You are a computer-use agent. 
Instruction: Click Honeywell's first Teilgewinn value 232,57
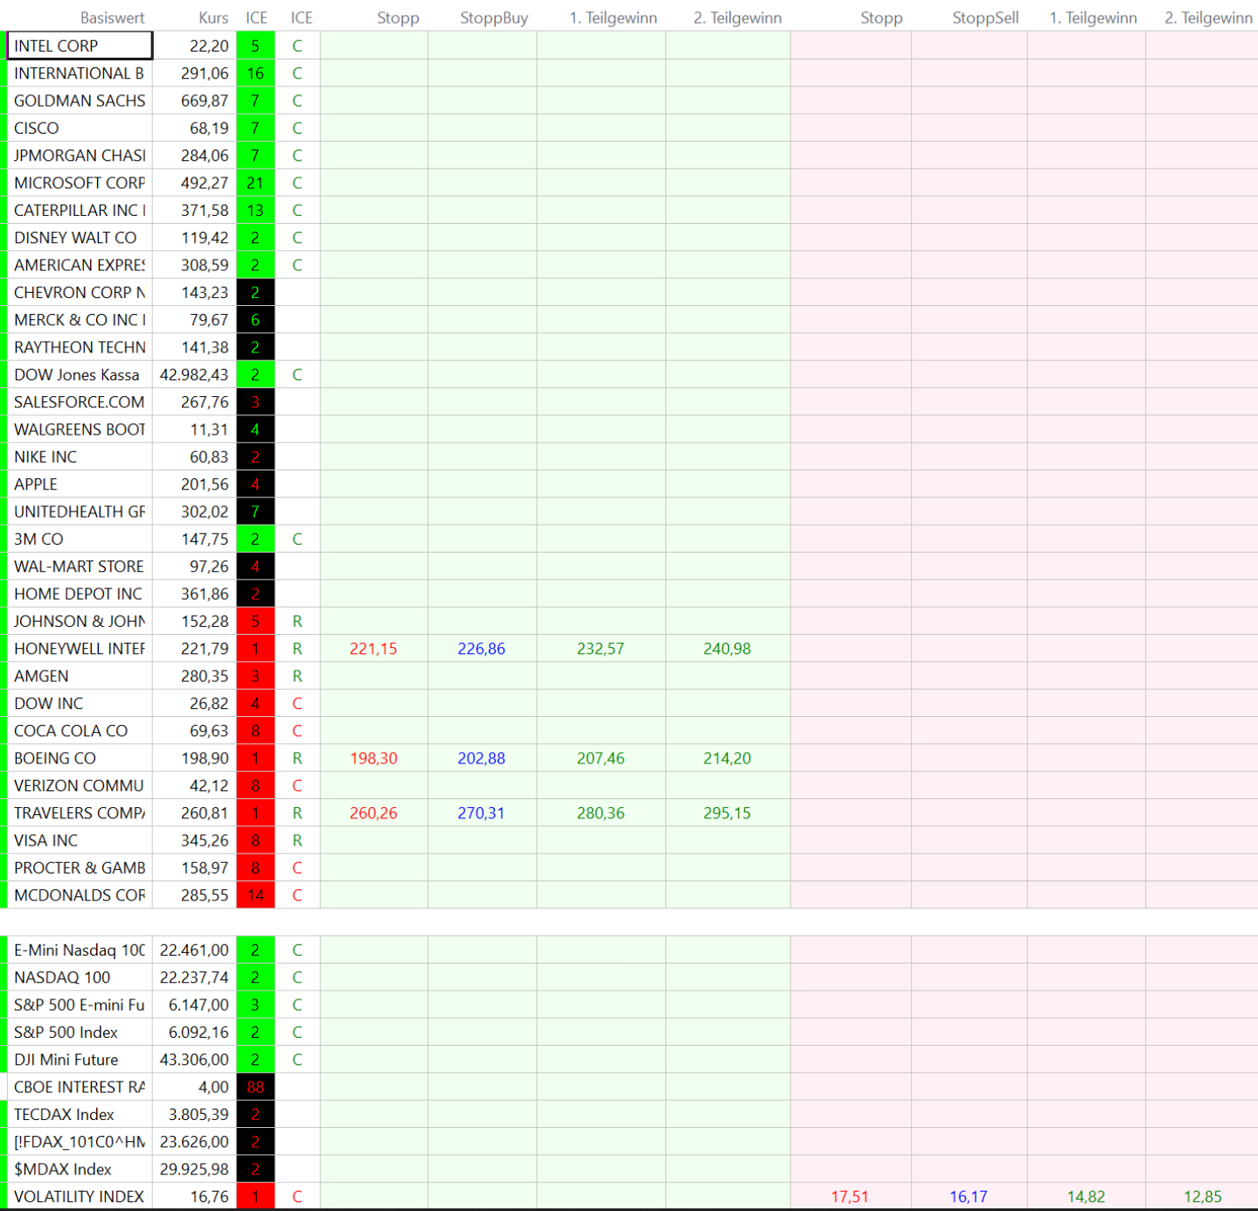[x=600, y=649]
